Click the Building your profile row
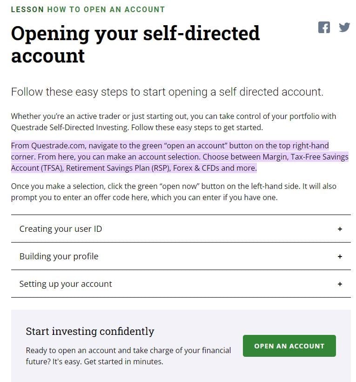 click(181, 257)
